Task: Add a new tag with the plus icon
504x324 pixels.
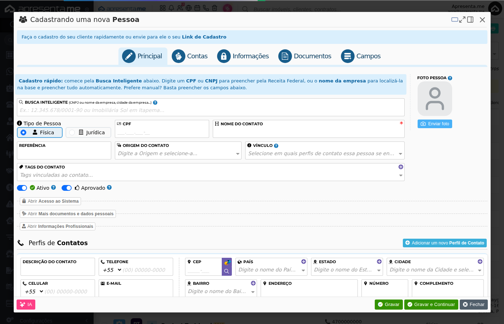Action: pos(401,167)
